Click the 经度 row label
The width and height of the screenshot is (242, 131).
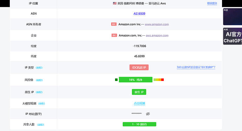(34, 46)
